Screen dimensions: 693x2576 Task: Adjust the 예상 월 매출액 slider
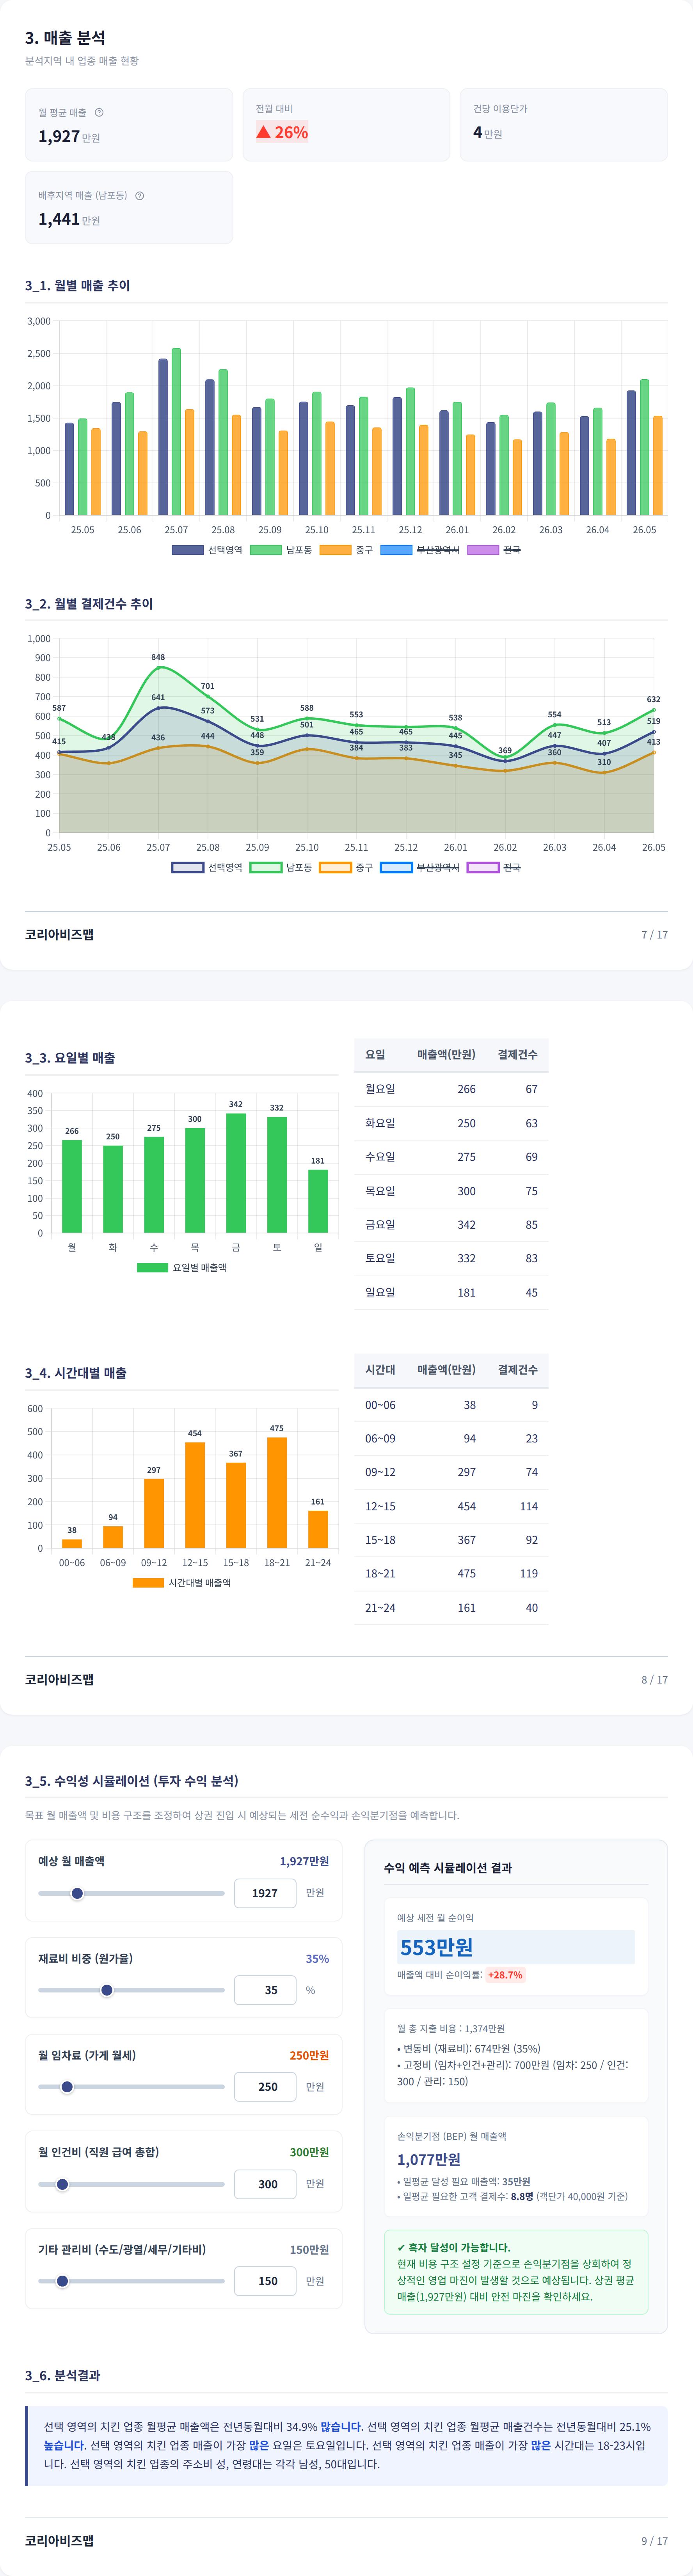click(131, 1893)
